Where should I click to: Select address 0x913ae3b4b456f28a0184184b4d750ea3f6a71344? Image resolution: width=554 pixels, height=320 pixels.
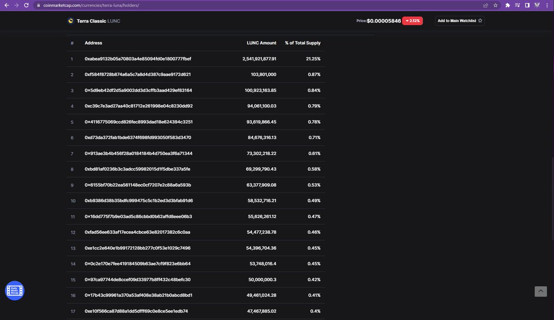(x=138, y=153)
